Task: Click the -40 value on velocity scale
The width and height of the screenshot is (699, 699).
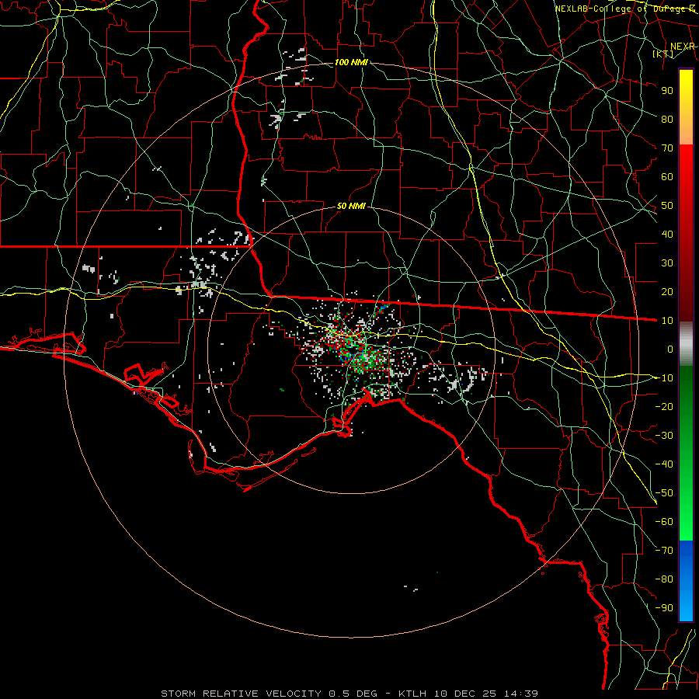Action: pyautogui.click(x=664, y=464)
